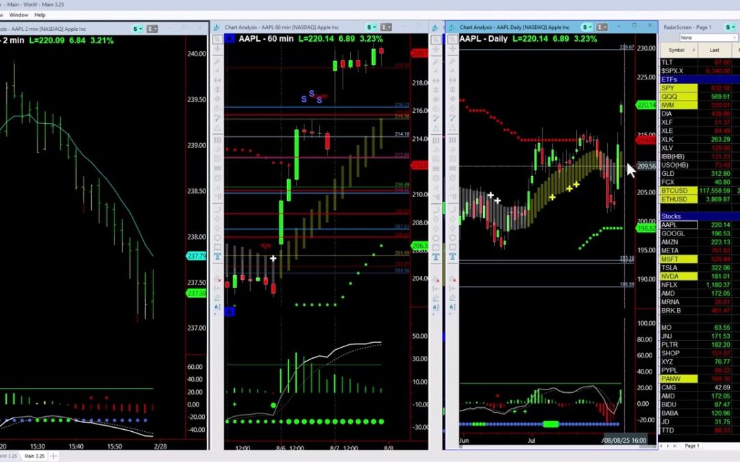Screen dimensions: 740x462
Task: Click the 209.56 cursor price label on Daily chart
Action: point(646,166)
